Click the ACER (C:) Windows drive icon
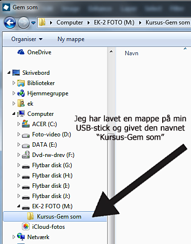This screenshot has width=191, height=244. 26,124
